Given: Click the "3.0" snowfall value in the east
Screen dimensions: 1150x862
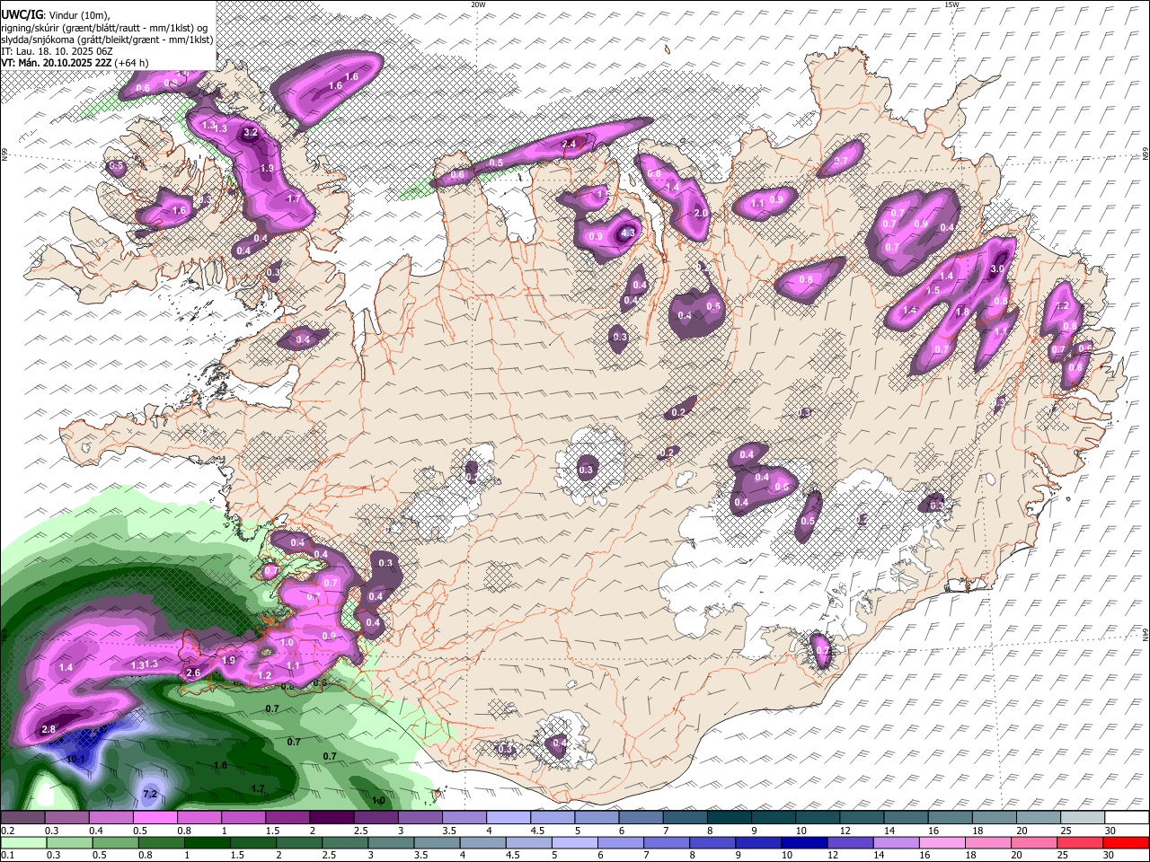Looking at the screenshot, I should (996, 269).
